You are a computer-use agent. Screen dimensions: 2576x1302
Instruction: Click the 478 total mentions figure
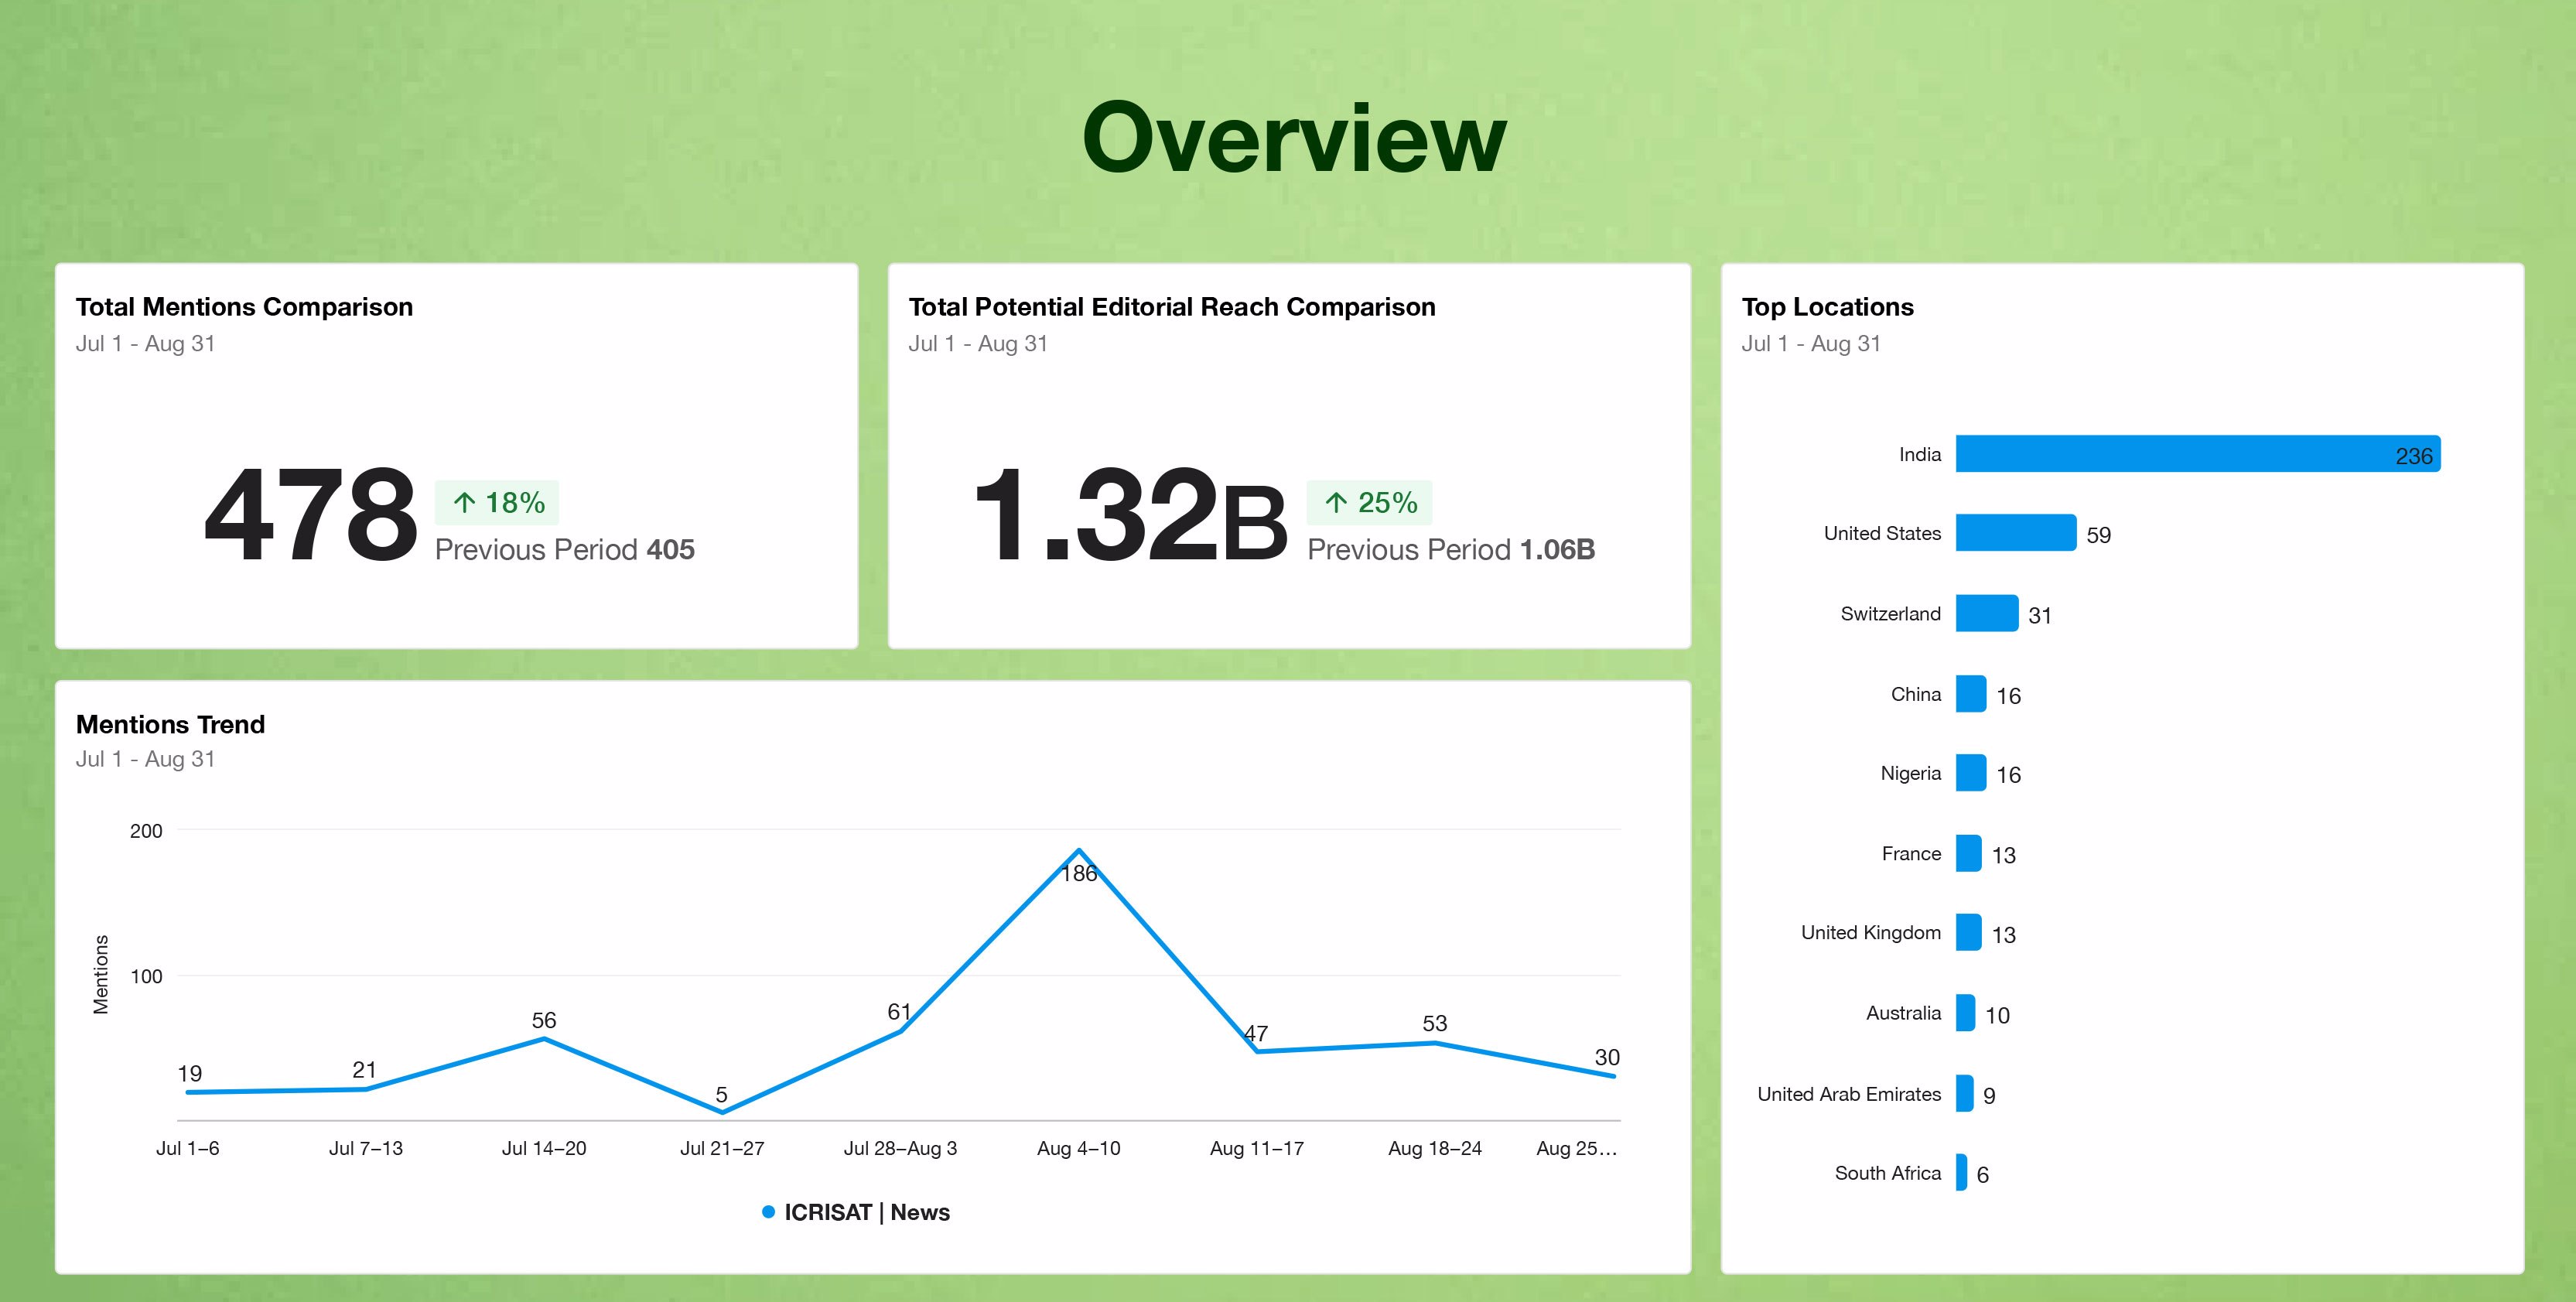(310, 515)
